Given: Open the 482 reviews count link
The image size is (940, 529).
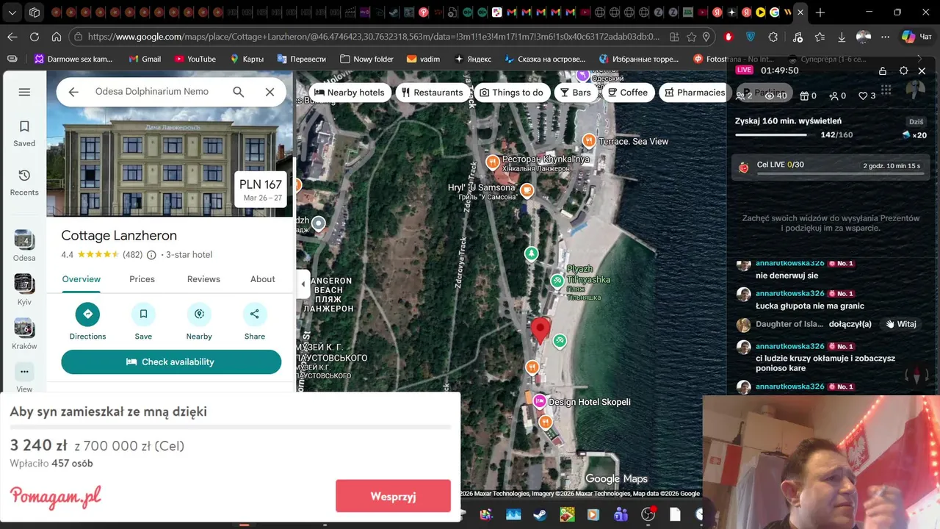Looking at the screenshot, I should point(132,255).
